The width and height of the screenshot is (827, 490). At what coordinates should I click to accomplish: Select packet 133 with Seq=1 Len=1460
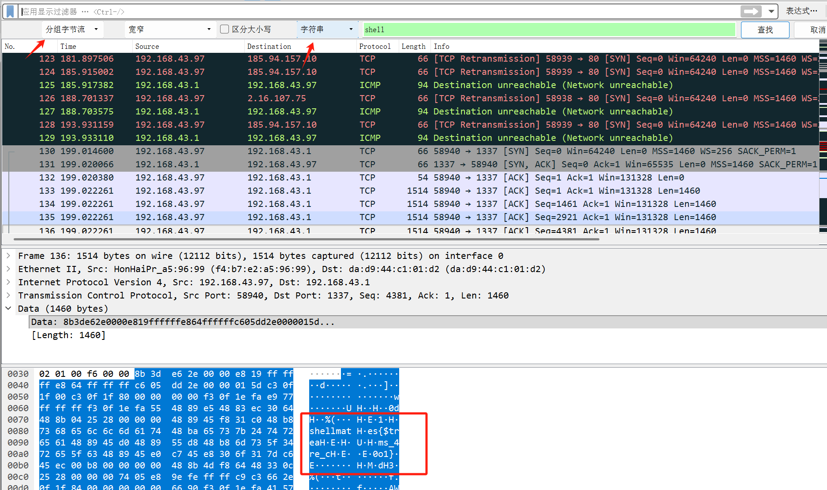tap(410, 191)
